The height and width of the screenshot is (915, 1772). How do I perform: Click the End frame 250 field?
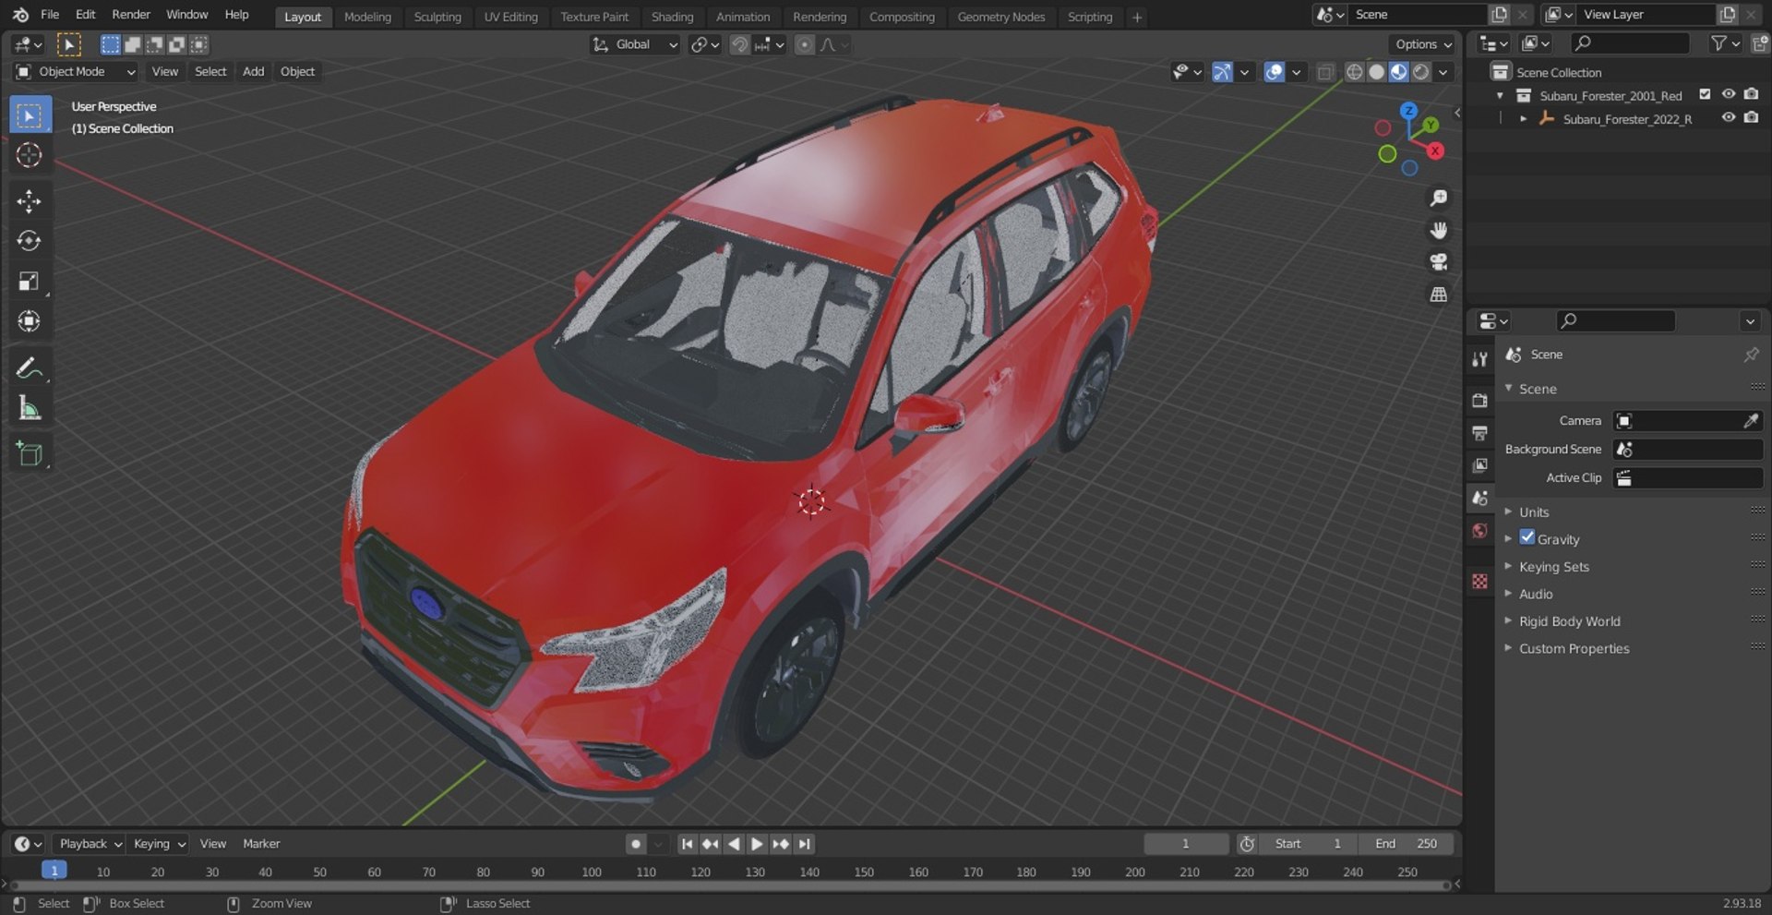[x=1406, y=844]
